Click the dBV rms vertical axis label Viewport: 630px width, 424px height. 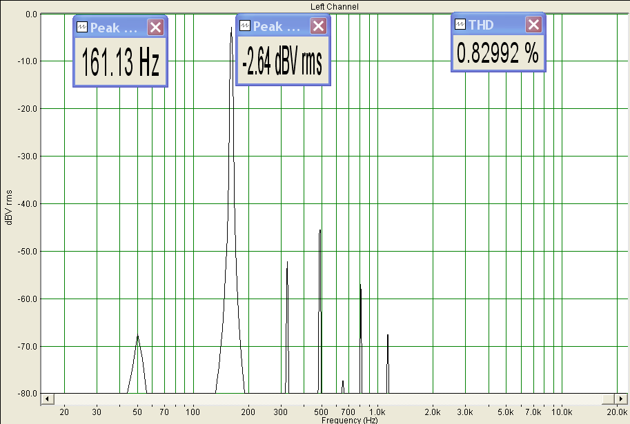click(8, 208)
